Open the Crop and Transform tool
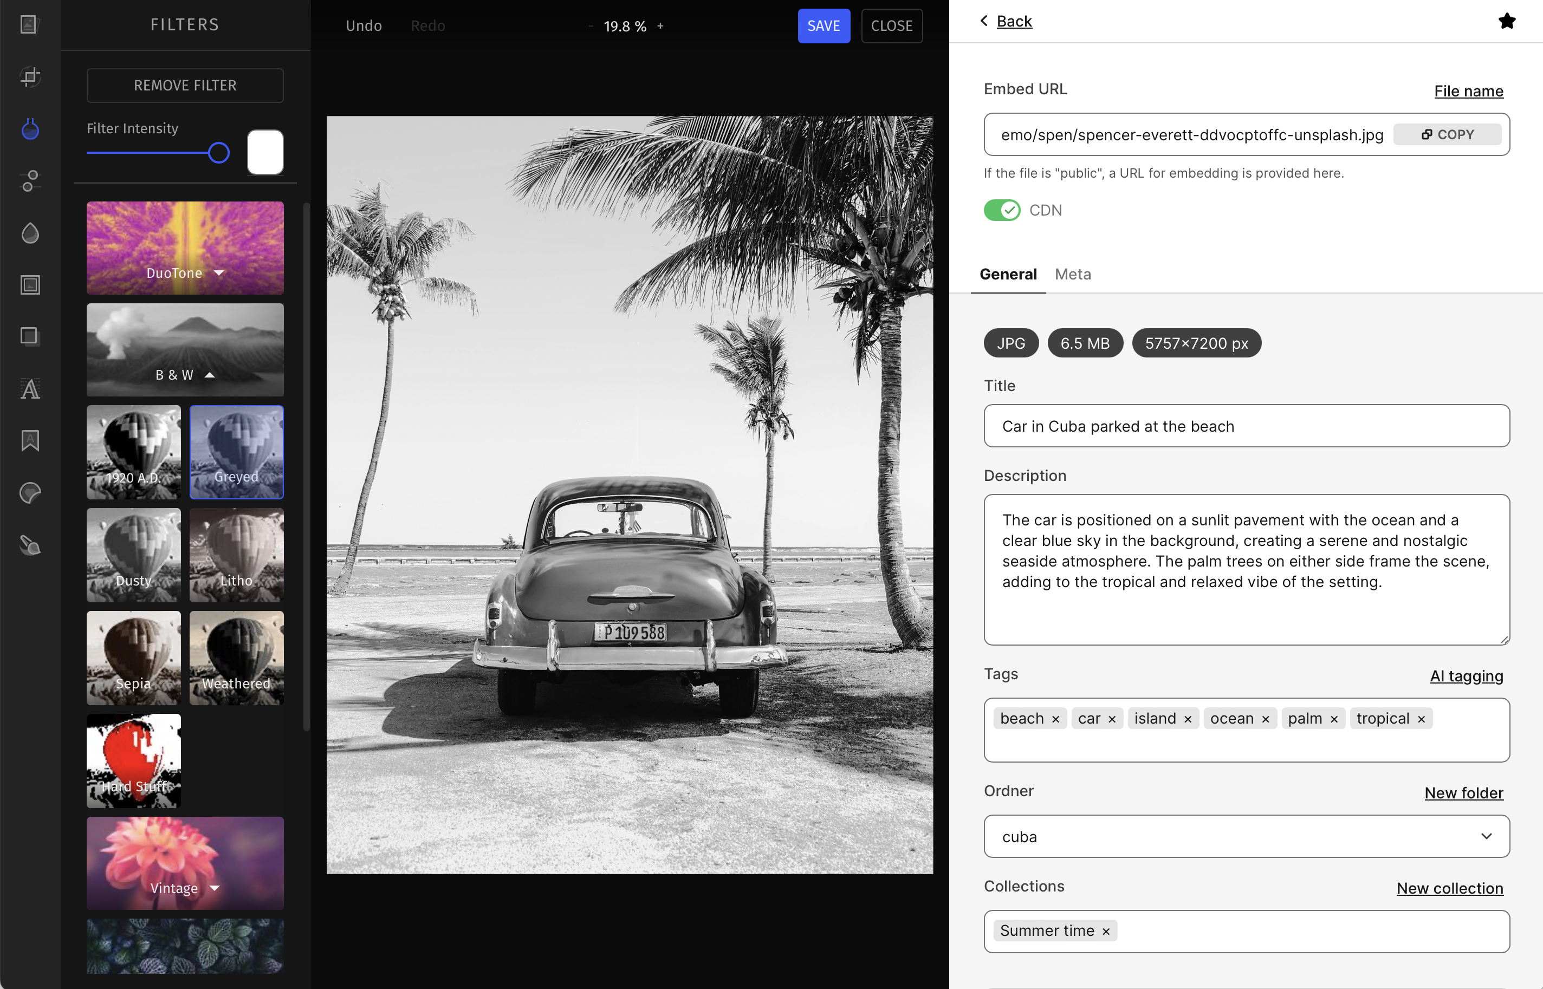1543x989 pixels. click(x=30, y=77)
